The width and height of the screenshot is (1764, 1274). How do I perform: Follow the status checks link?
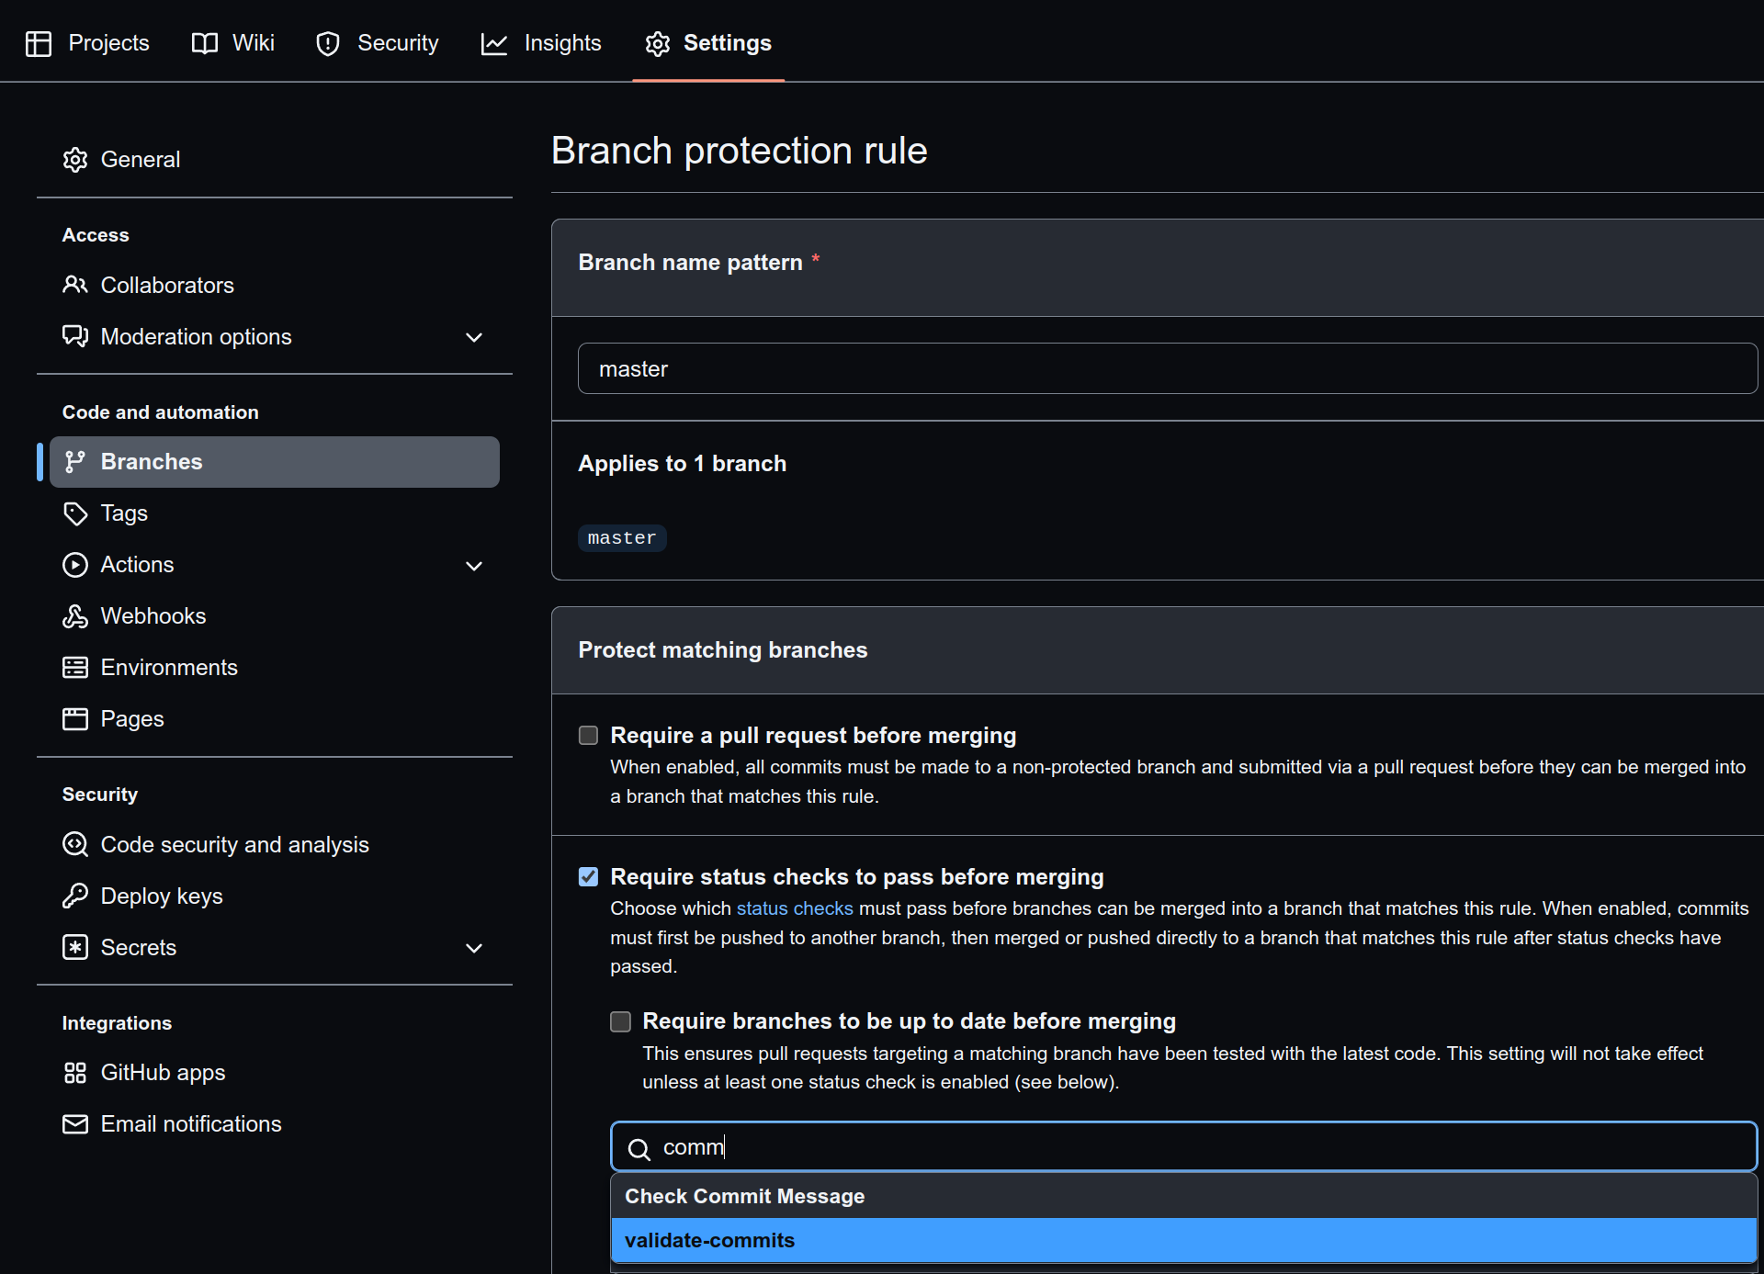click(x=795, y=908)
